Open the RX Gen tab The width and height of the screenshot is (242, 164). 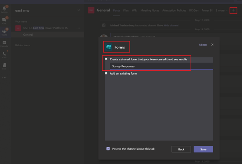(x=194, y=10)
